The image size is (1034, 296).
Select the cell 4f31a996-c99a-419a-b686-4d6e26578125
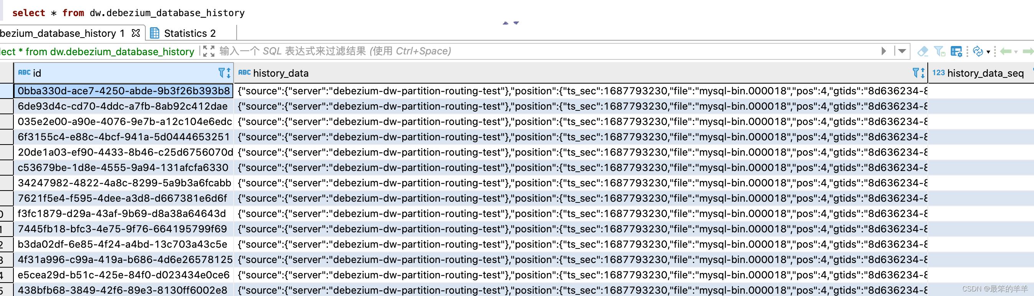tap(123, 260)
